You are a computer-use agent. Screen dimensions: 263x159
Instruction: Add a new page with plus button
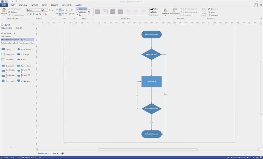(62, 153)
